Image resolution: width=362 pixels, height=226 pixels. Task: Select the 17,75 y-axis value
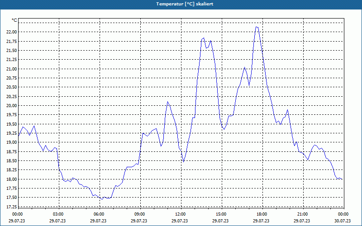tap(11, 188)
